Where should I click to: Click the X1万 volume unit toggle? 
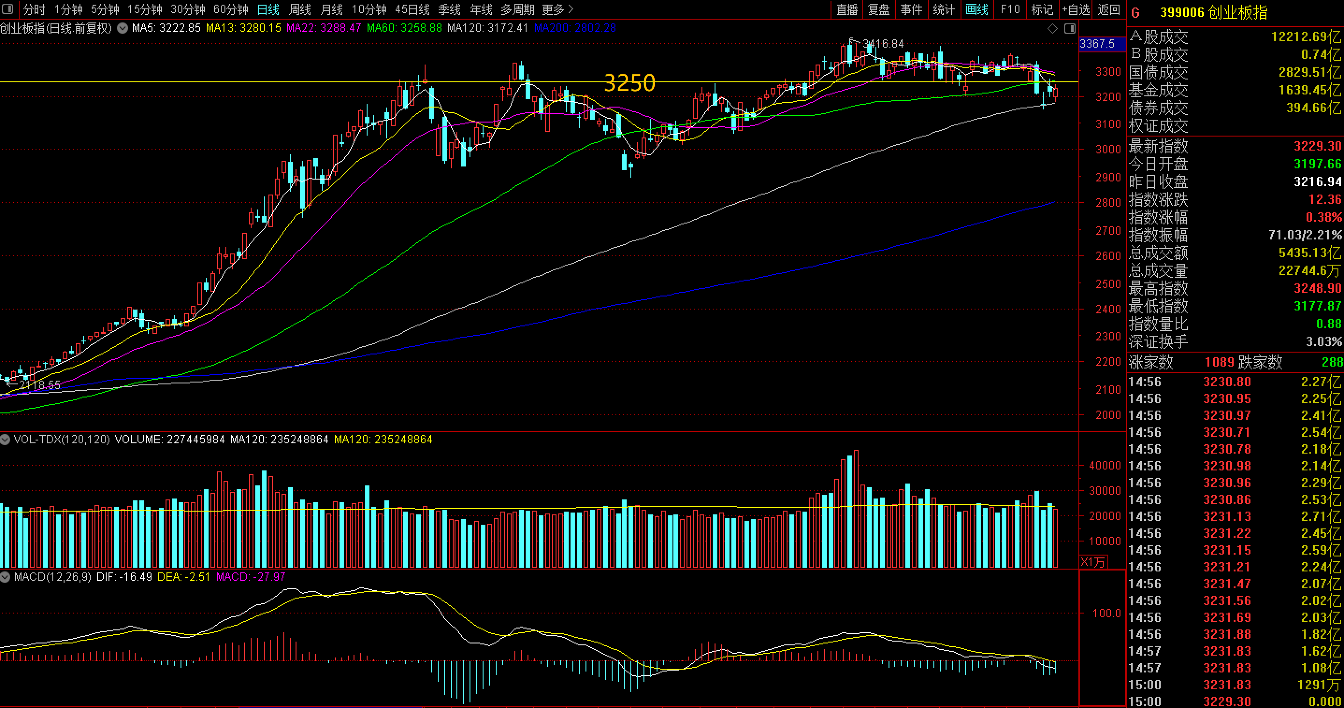click(1093, 562)
